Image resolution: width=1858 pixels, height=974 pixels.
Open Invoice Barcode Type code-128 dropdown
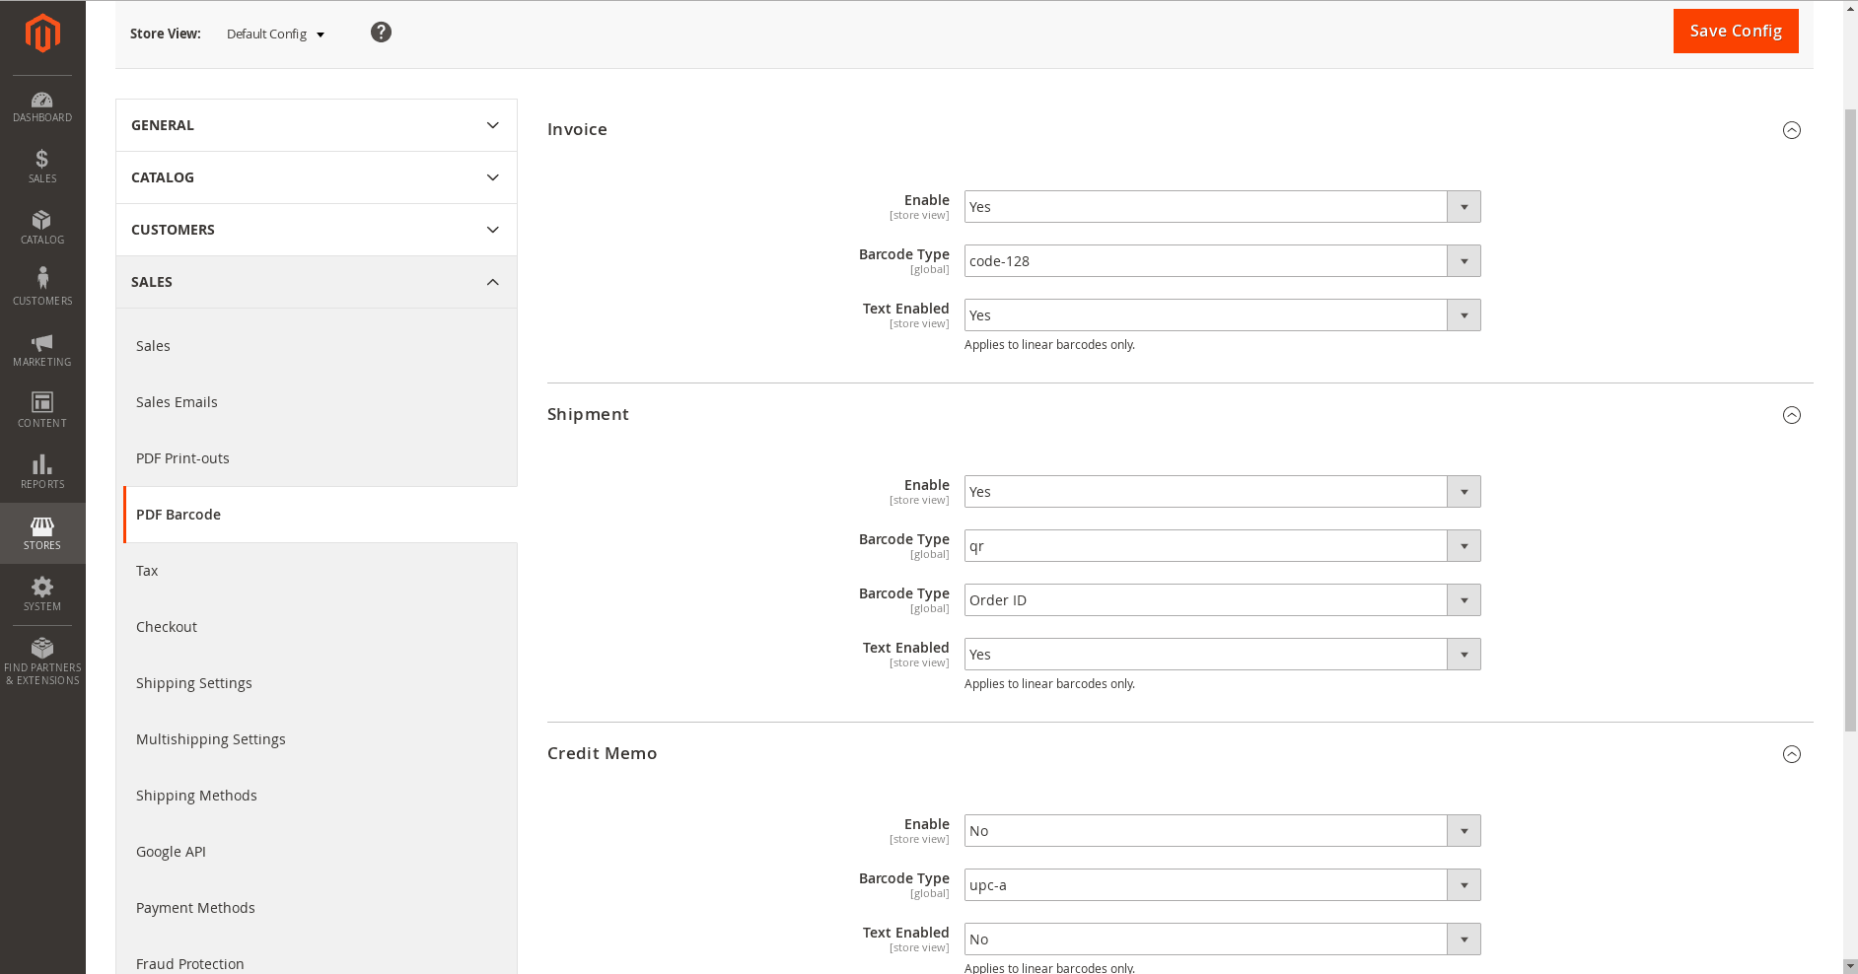click(x=1223, y=261)
